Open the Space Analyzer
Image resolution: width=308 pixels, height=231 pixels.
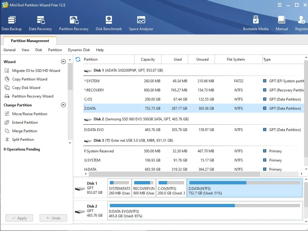coord(141,23)
